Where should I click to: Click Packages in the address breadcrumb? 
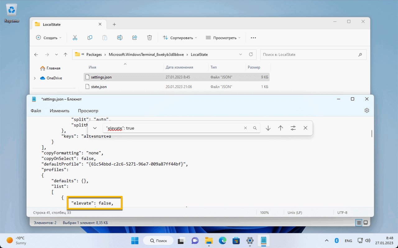click(x=94, y=55)
